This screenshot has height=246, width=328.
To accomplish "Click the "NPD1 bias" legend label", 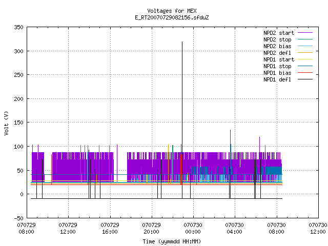I will pos(277,73).
